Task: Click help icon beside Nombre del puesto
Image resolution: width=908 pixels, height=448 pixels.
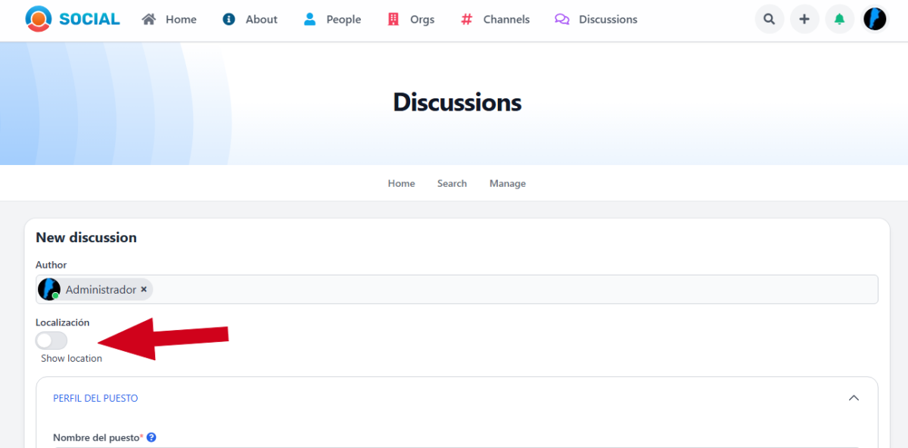Action: click(x=151, y=437)
